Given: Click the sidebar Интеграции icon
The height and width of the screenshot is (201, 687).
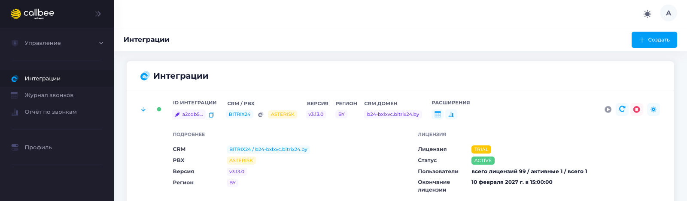Looking at the screenshot, I should click(x=15, y=79).
